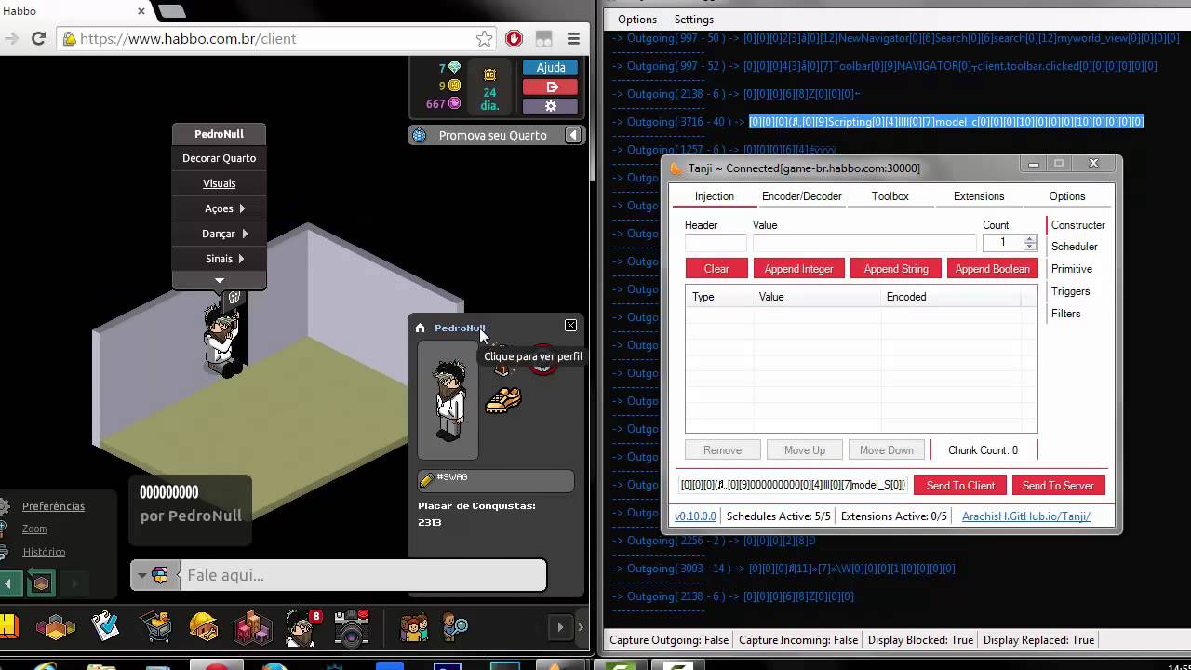Select Visuais in the avatar menu
1191x670 pixels.
[x=219, y=183]
